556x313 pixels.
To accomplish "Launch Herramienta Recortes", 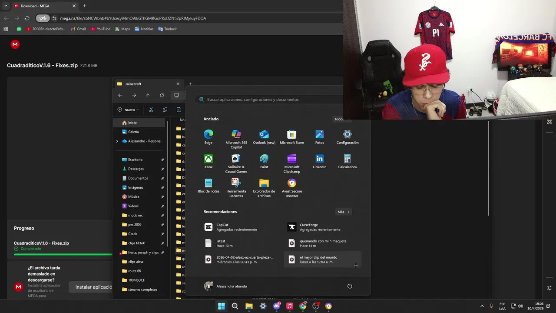I will coord(236,188).
